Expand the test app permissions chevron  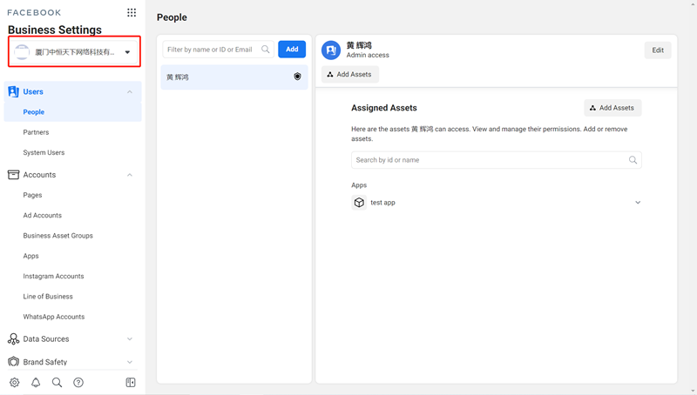[x=638, y=203]
